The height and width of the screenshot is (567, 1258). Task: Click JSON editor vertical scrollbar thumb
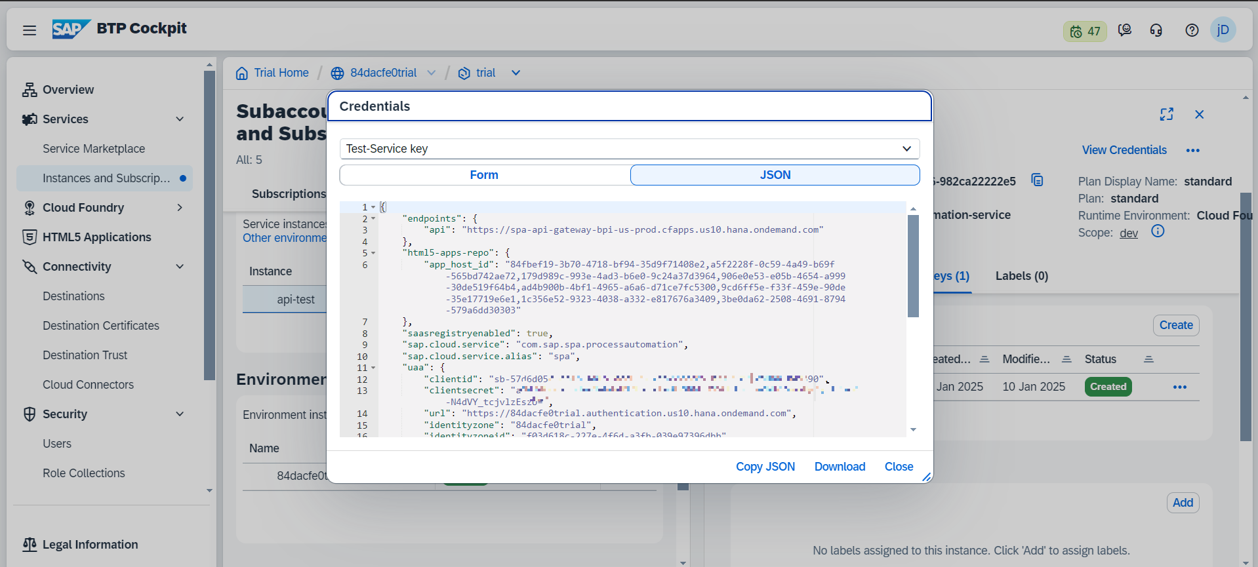pyautogui.click(x=913, y=266)
